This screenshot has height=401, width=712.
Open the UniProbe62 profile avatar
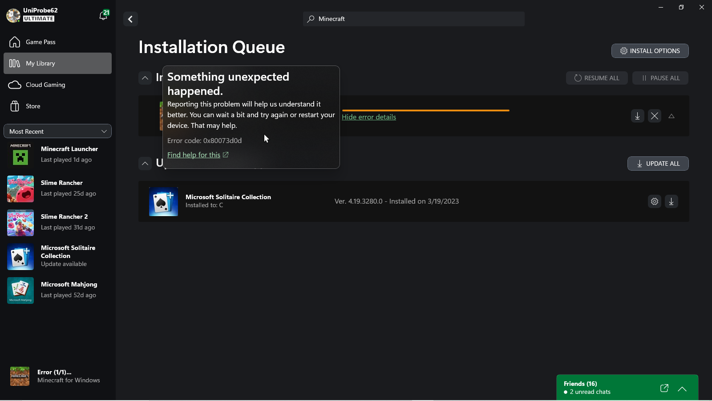pyautogui.click(x=13, y=15)
